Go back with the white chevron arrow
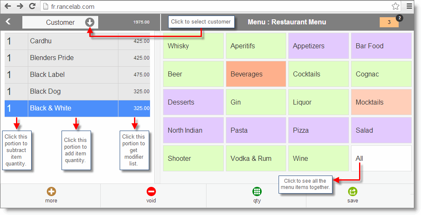421x215 pixels. tap(8, 22)
